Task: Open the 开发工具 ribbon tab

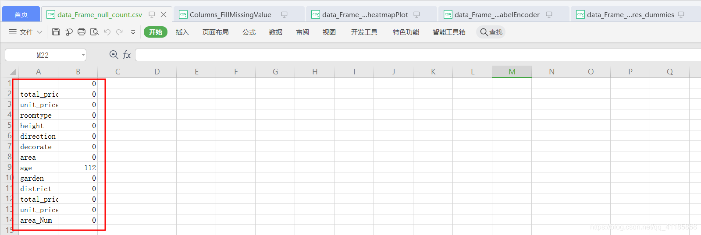Action: [x=364, y=32]
